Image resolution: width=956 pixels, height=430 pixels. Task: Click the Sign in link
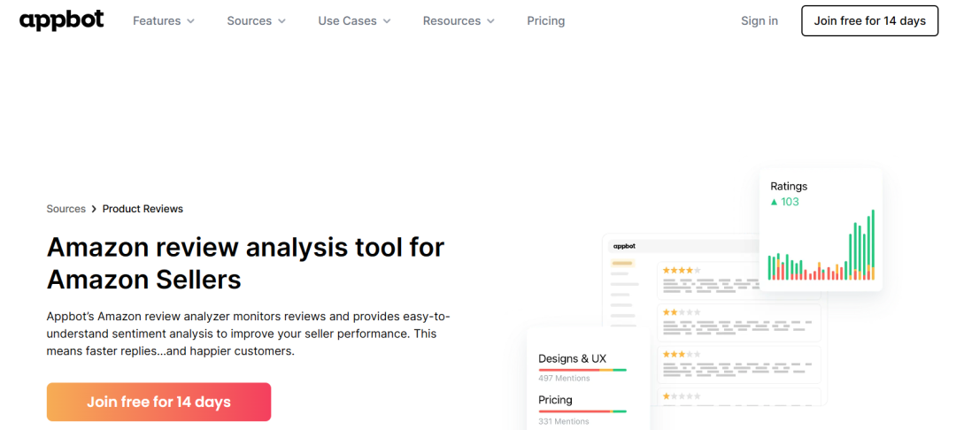(759, 20)
